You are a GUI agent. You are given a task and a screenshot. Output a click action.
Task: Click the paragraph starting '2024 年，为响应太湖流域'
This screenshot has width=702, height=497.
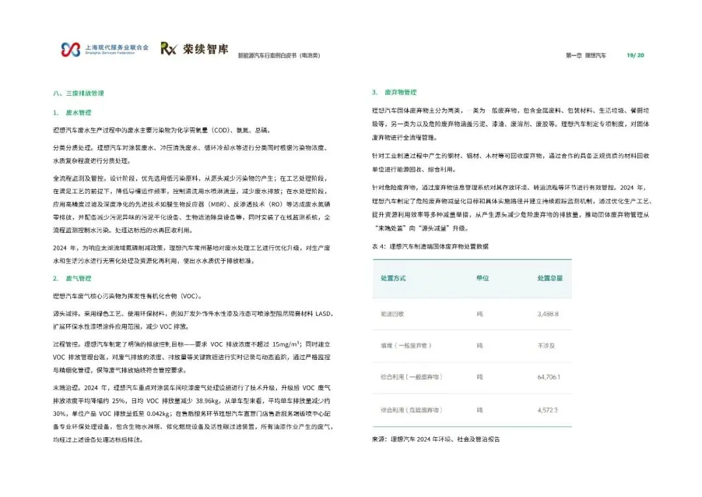pos(192,254)
